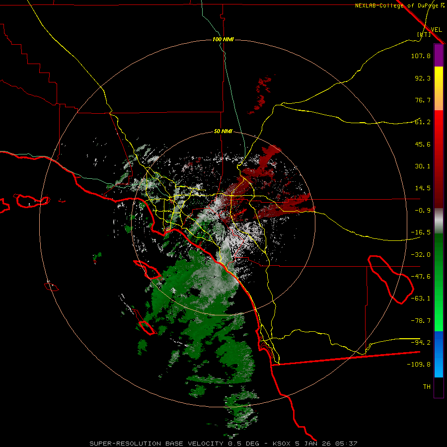The image size is (447, 447).
Task: Click the 45.6 velocity scale value
Action: pyautogui.click(x=423, y=144)
